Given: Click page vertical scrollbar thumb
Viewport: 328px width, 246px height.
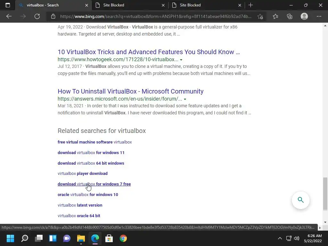Looking at the screenshot, I should (325, 193).
